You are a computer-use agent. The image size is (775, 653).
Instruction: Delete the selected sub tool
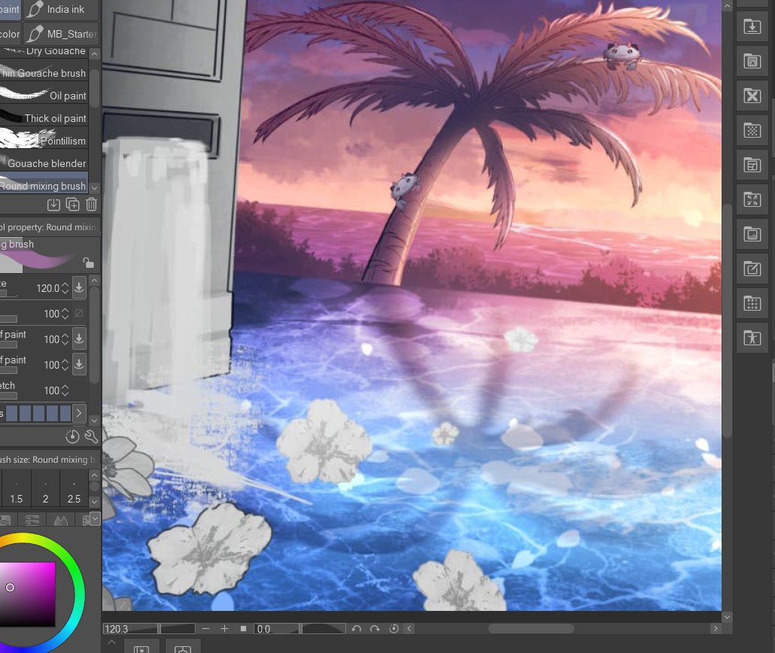(92, 204)
